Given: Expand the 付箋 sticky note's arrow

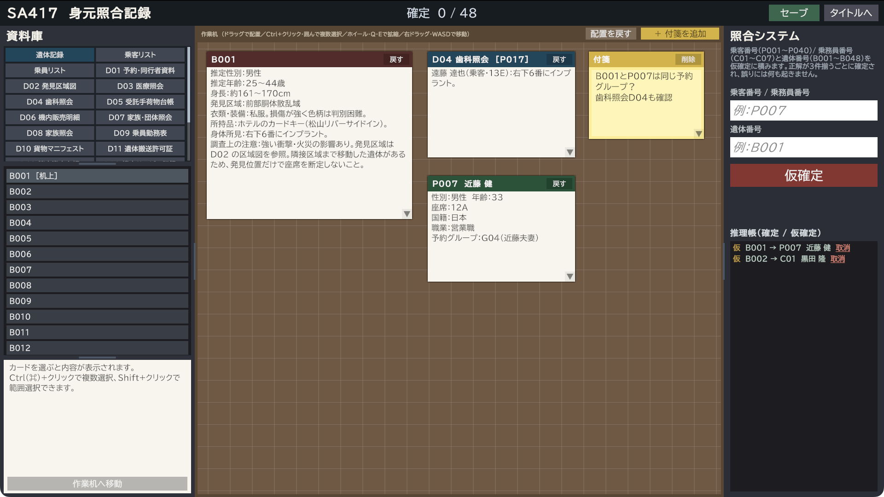Looking at the screenshot, I should (x=698, y=134).
